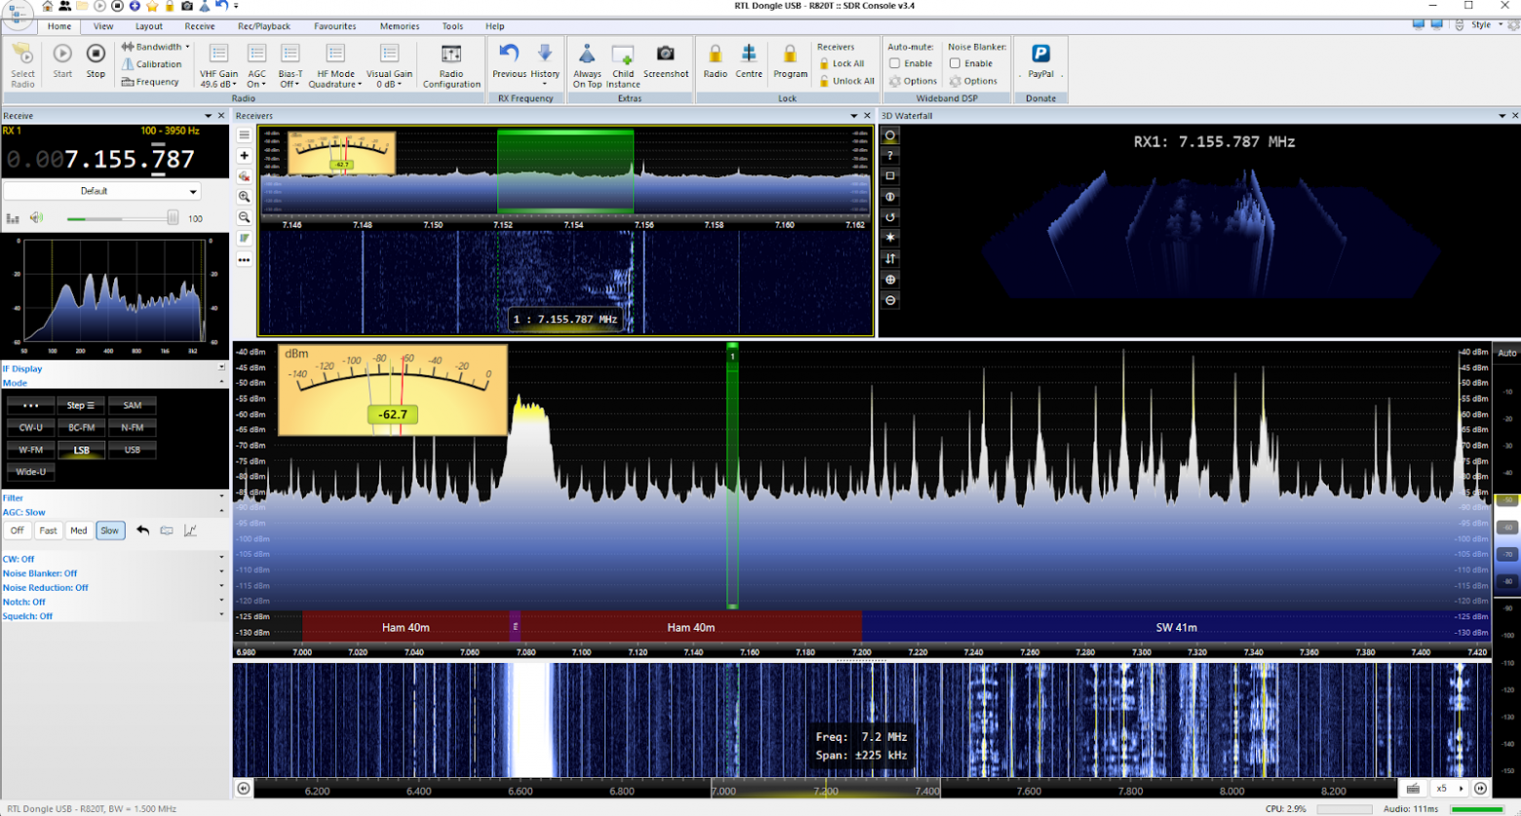The image size is (1521, 816).
Task: Enable the Noise Blanker checkbox
Action: 955,63
